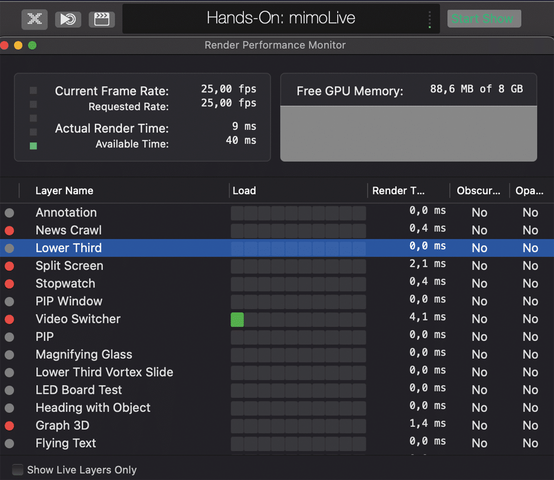Enable the Show Live Layers Only checkbox

[x=18, y=470]
